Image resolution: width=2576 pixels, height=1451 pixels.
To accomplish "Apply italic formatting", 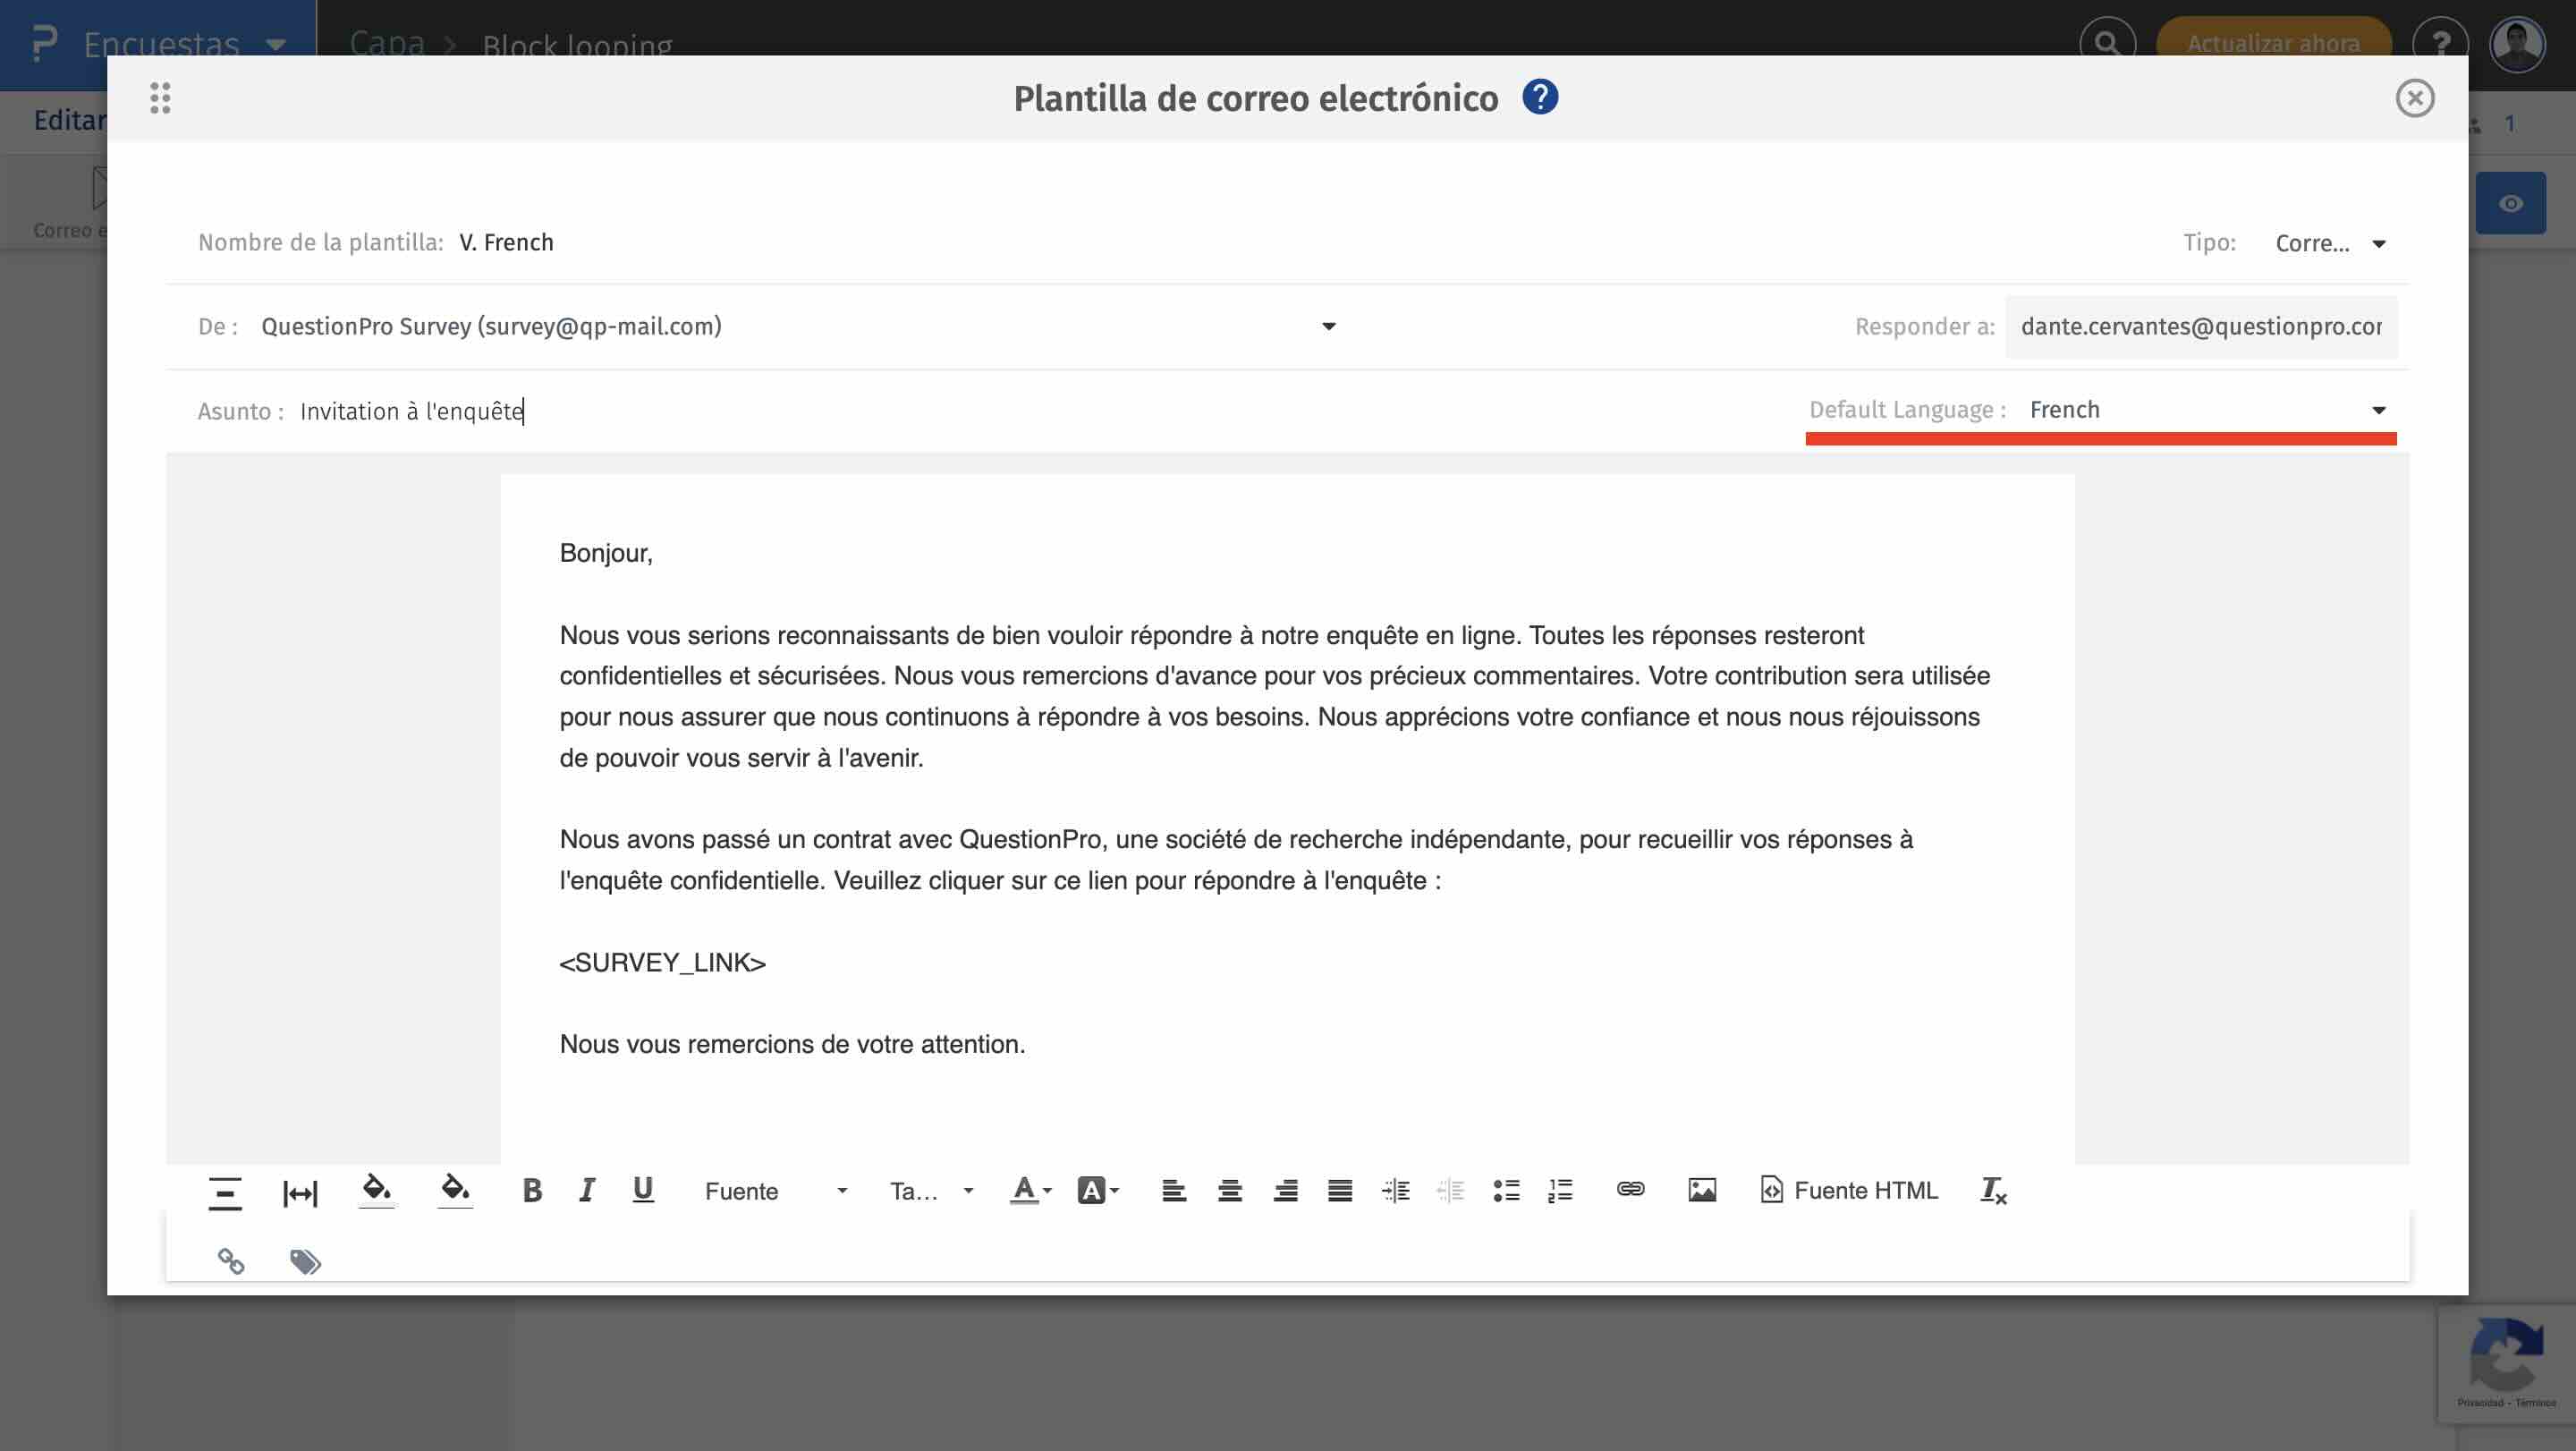I will point(586,1190).
